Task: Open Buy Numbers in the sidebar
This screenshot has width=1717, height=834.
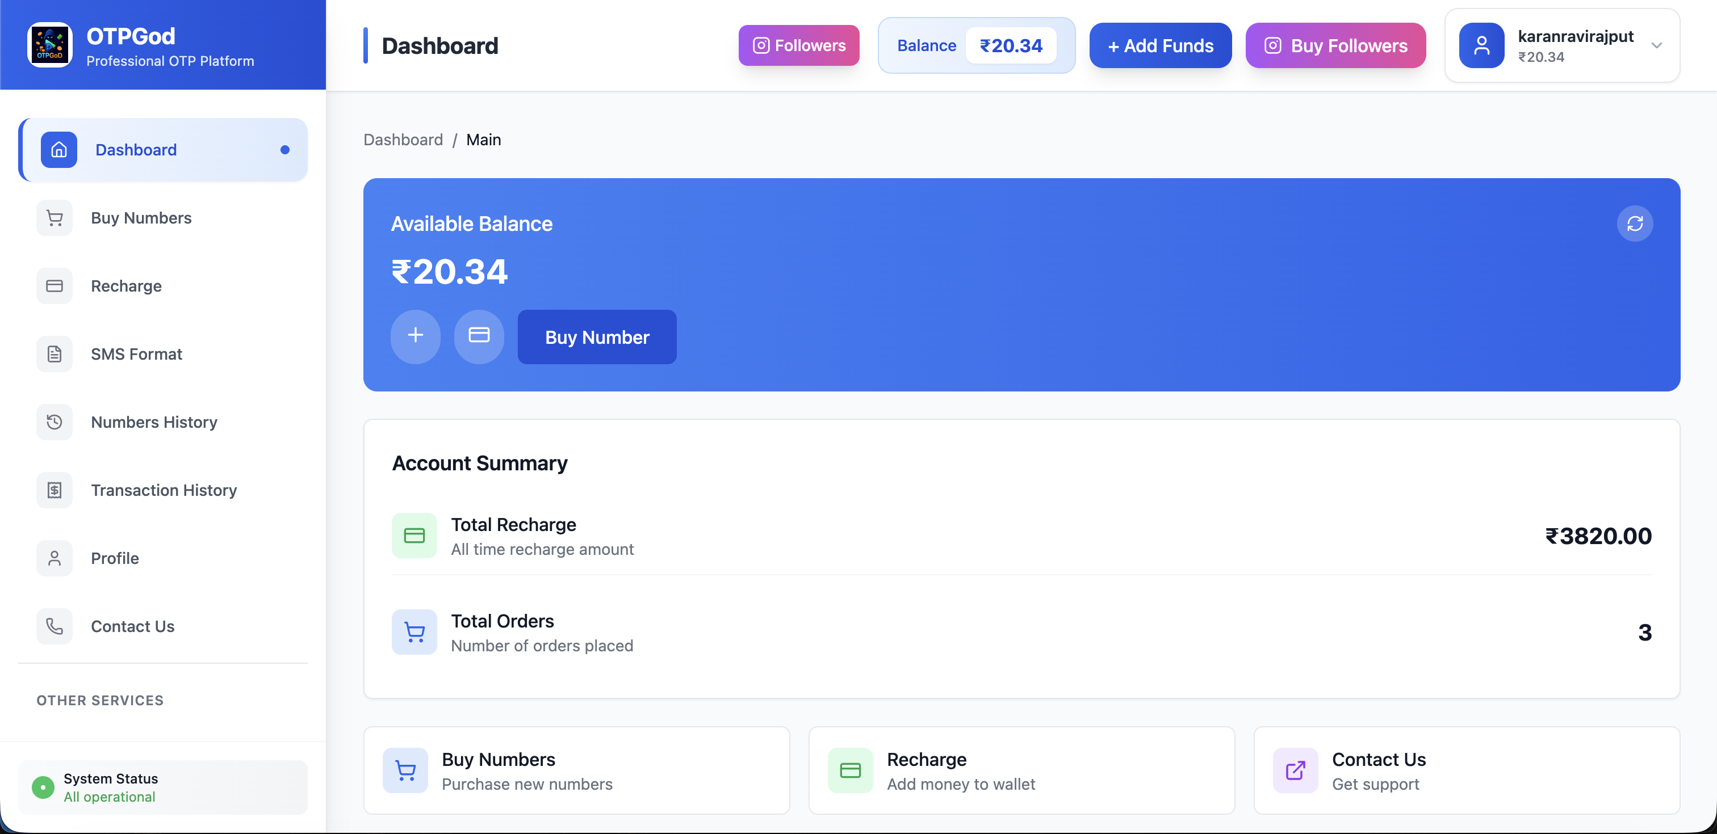Action: [x=162, y=218]
